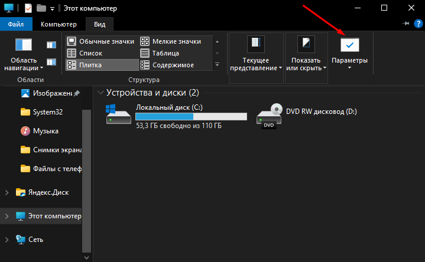Expand the Этот компьютер tree node
425x262 pixels.
pos(7,216)
